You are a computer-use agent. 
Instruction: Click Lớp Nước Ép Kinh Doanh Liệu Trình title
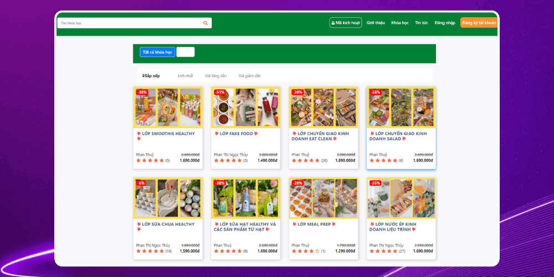[393, 227]
